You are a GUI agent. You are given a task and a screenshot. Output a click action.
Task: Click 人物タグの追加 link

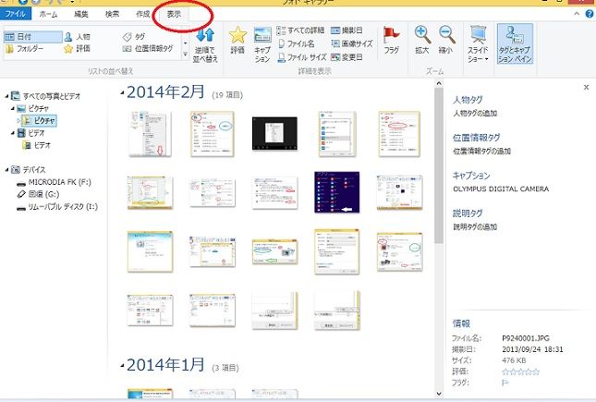[x=475, y=114]
